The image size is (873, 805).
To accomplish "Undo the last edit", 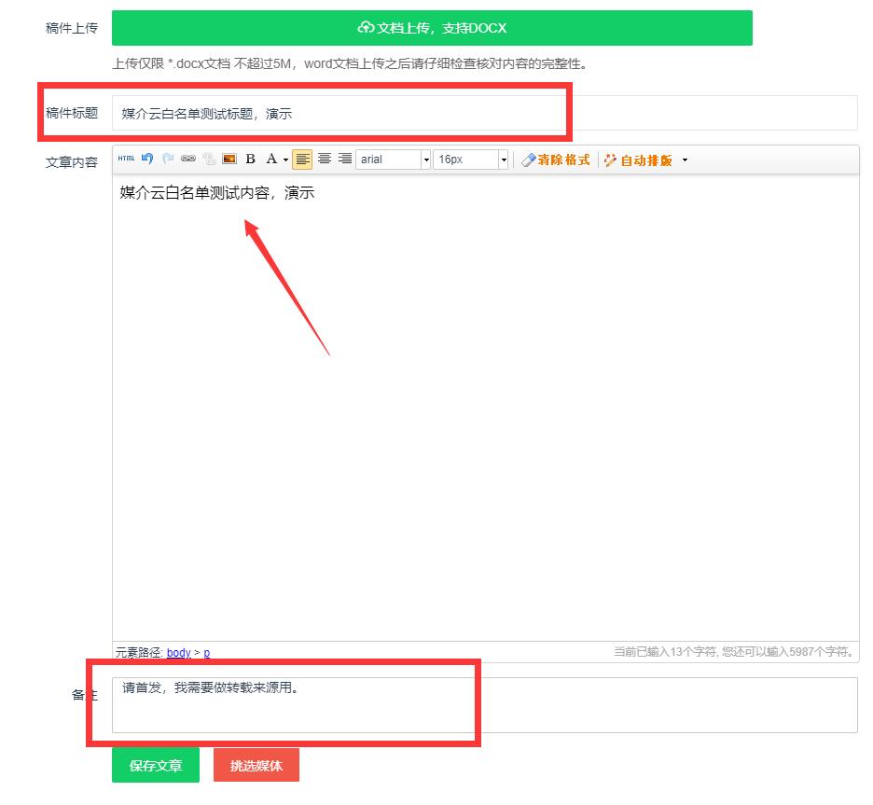I will 147,160.
